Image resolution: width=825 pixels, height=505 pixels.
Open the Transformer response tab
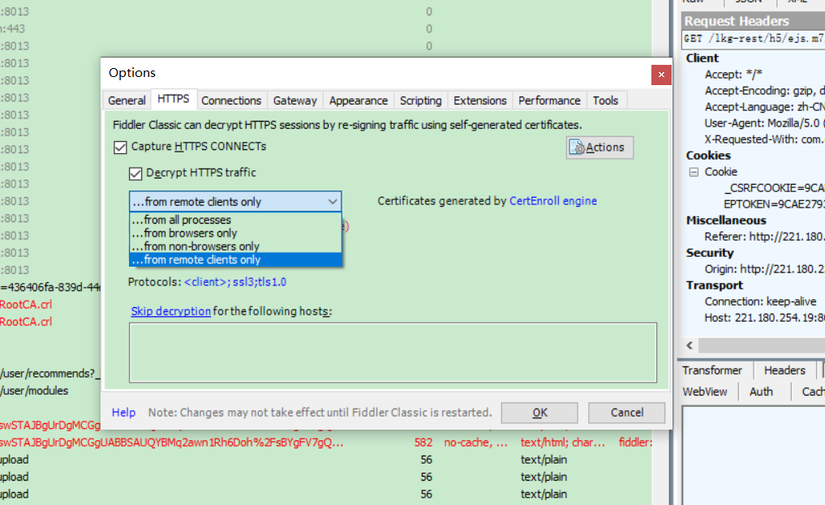[x=712, y=370]
